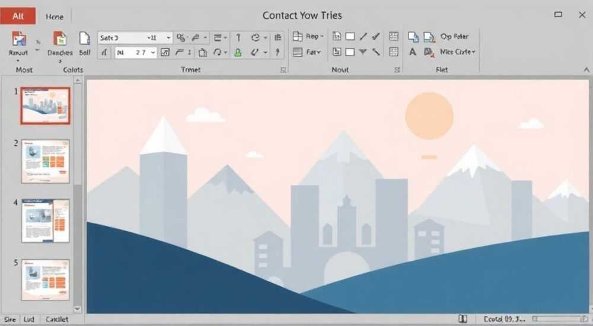This screenshot has width=593, height=326.
Task: Click the fit icon at zoom slider's end
Action: click(x=585, y=319)
